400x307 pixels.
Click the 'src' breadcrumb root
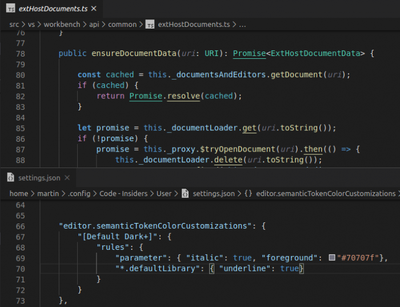14,25
